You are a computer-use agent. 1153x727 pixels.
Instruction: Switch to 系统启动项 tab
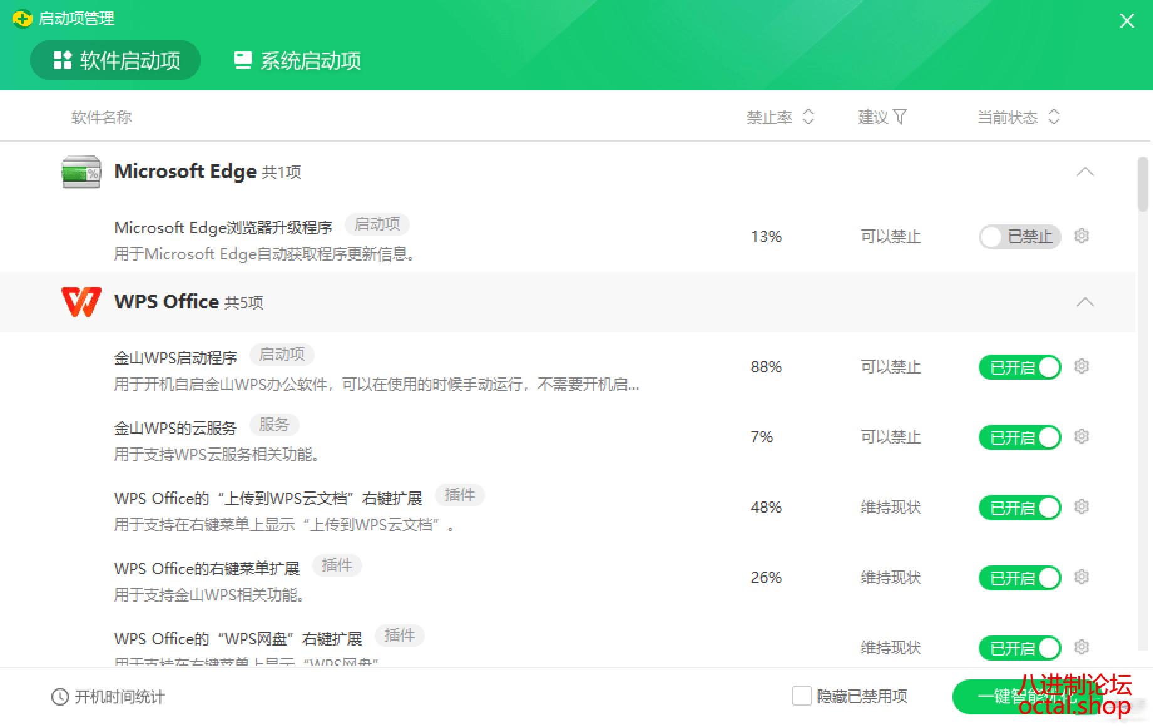(297, 60)
